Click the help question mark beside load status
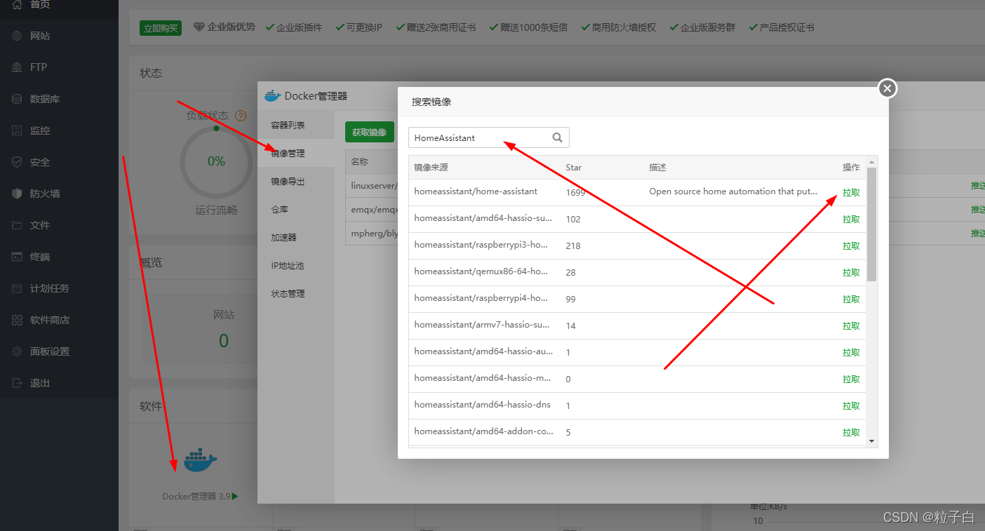 pyautogui.click(x=241, y=116)
